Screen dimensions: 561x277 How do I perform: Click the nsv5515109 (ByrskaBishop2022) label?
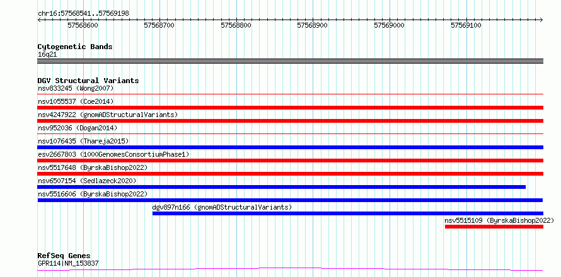tap(499, 220)
